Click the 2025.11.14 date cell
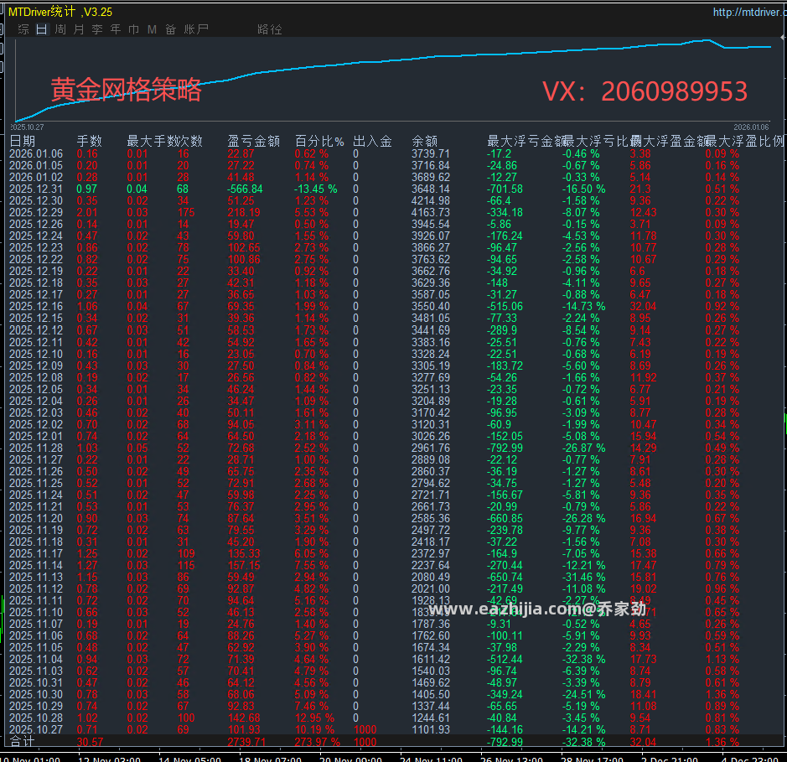 36,565
